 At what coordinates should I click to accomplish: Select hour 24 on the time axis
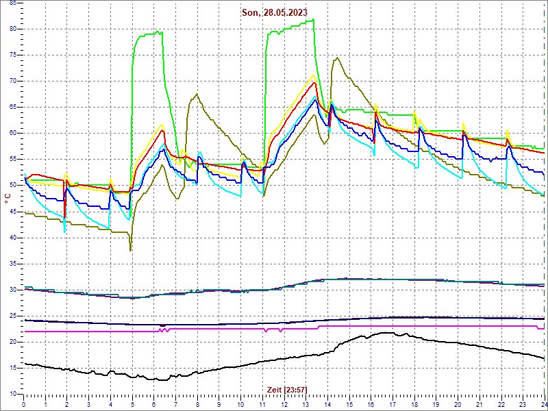(x=543, y=403)
